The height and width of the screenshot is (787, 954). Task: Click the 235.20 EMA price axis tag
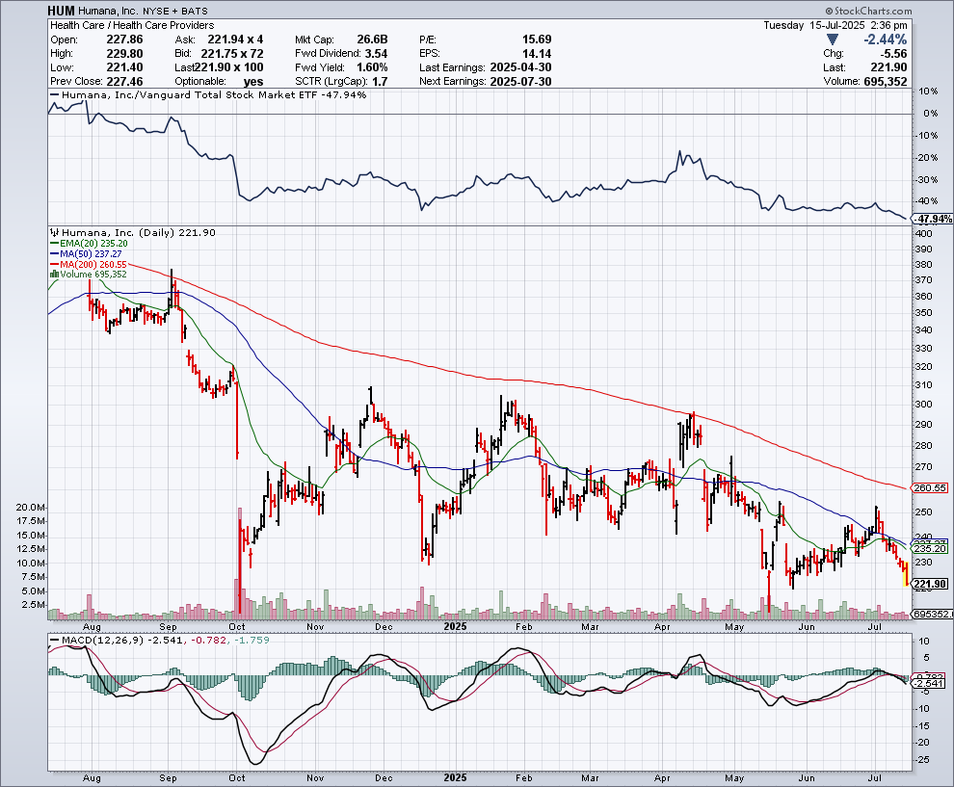tap(929, 549)
